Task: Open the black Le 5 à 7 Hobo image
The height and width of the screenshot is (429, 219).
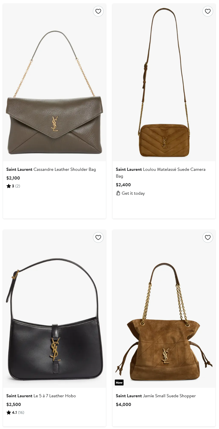Action: tap(54, 309)
